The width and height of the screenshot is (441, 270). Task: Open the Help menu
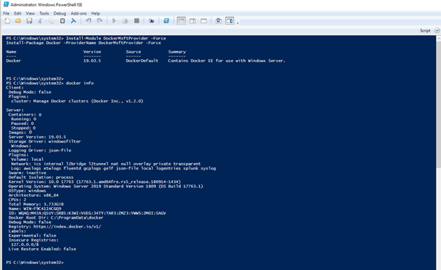point(95,13)
